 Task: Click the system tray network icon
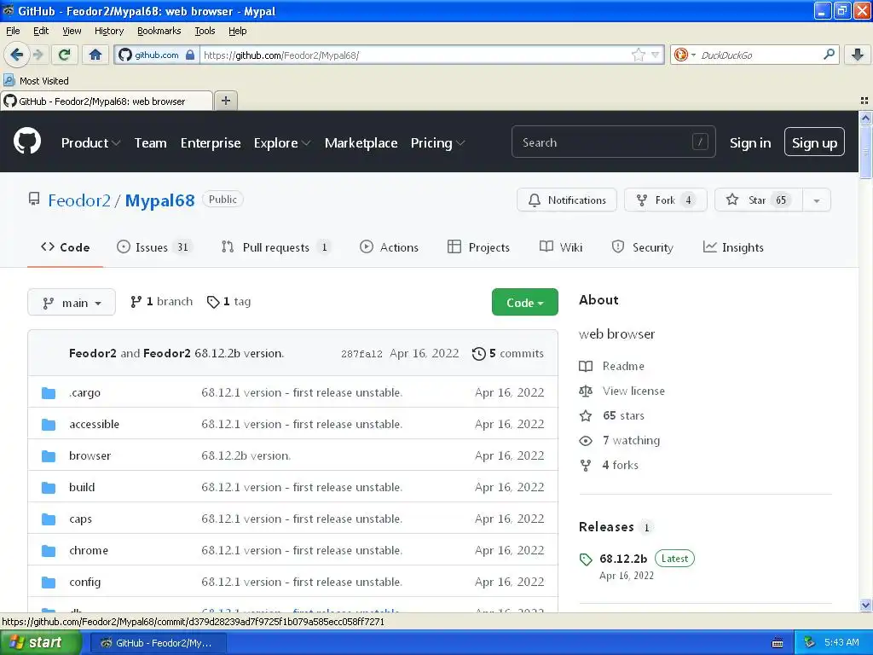click(810, 643)
